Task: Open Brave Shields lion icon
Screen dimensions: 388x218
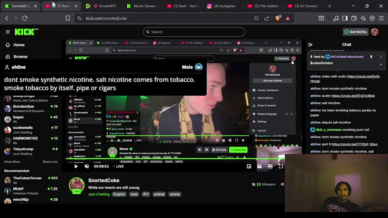Action: coord(278,18)
